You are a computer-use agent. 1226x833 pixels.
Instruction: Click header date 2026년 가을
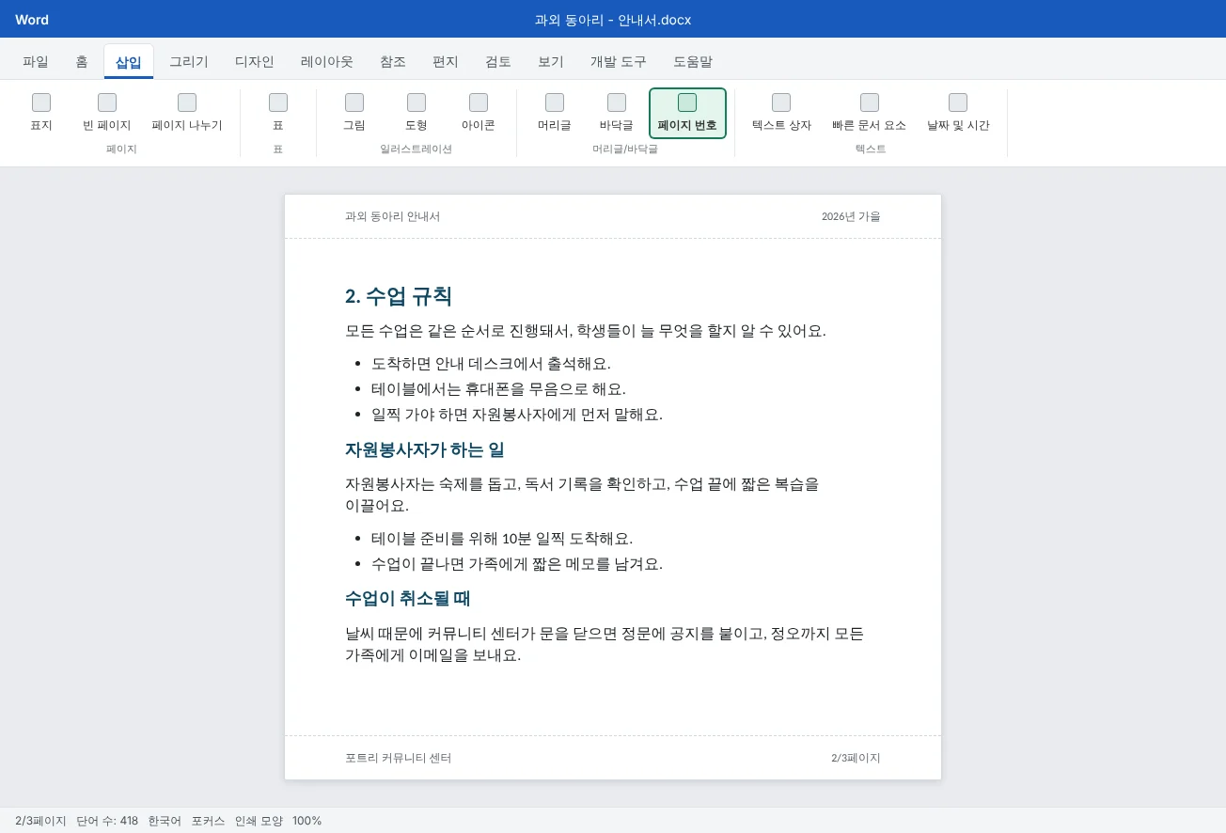851,216
